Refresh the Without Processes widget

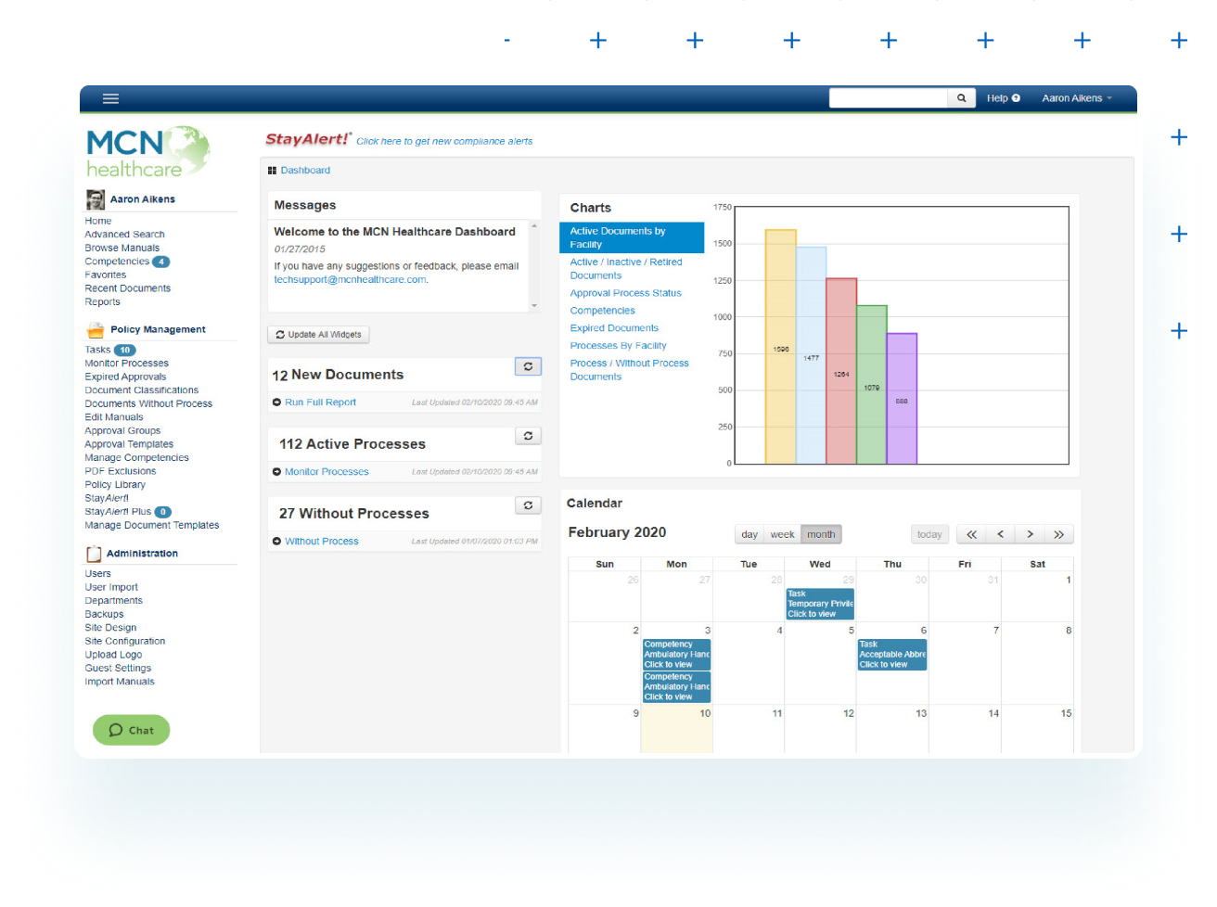click(x=528, y=505)
